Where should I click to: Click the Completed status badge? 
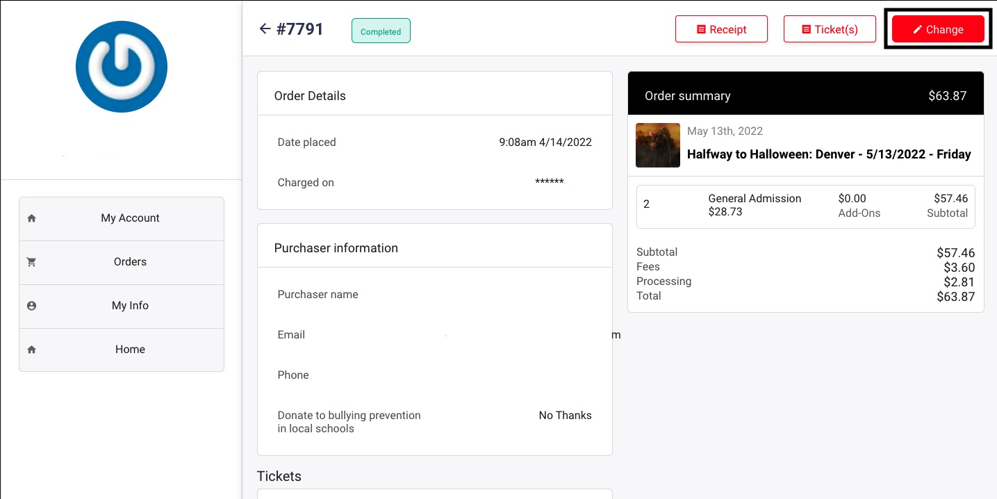[381, 31]
